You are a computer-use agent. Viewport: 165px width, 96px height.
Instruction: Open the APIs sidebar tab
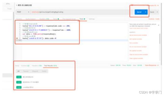(x=8, y=4)
